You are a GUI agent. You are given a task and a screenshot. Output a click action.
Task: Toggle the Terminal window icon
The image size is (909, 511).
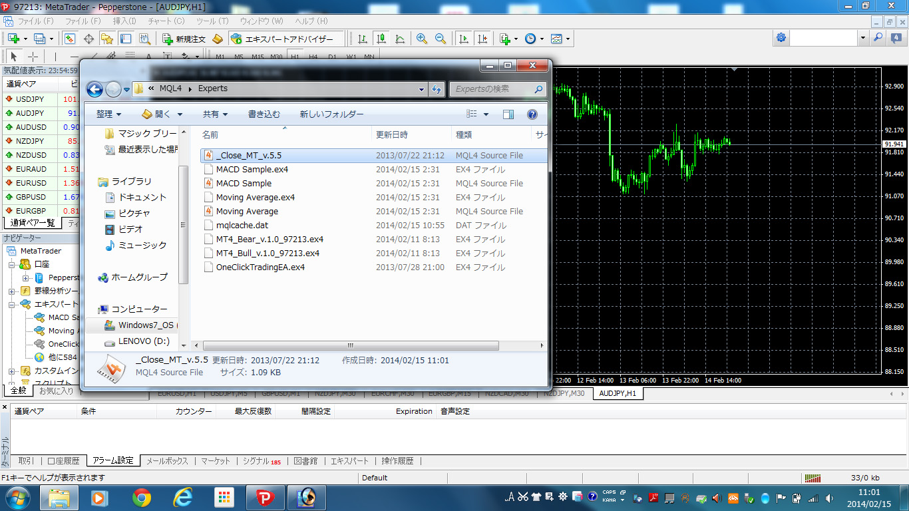pyautogui.click(x=126, y=39)
